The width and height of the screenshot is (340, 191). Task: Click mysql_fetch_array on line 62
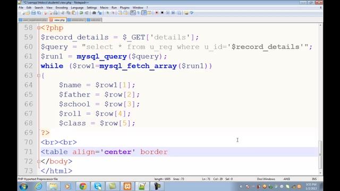point(138,66)
